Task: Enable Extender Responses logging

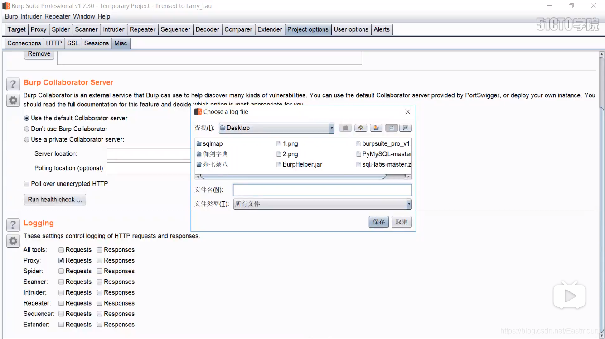Action: click(x=99, y=325)
